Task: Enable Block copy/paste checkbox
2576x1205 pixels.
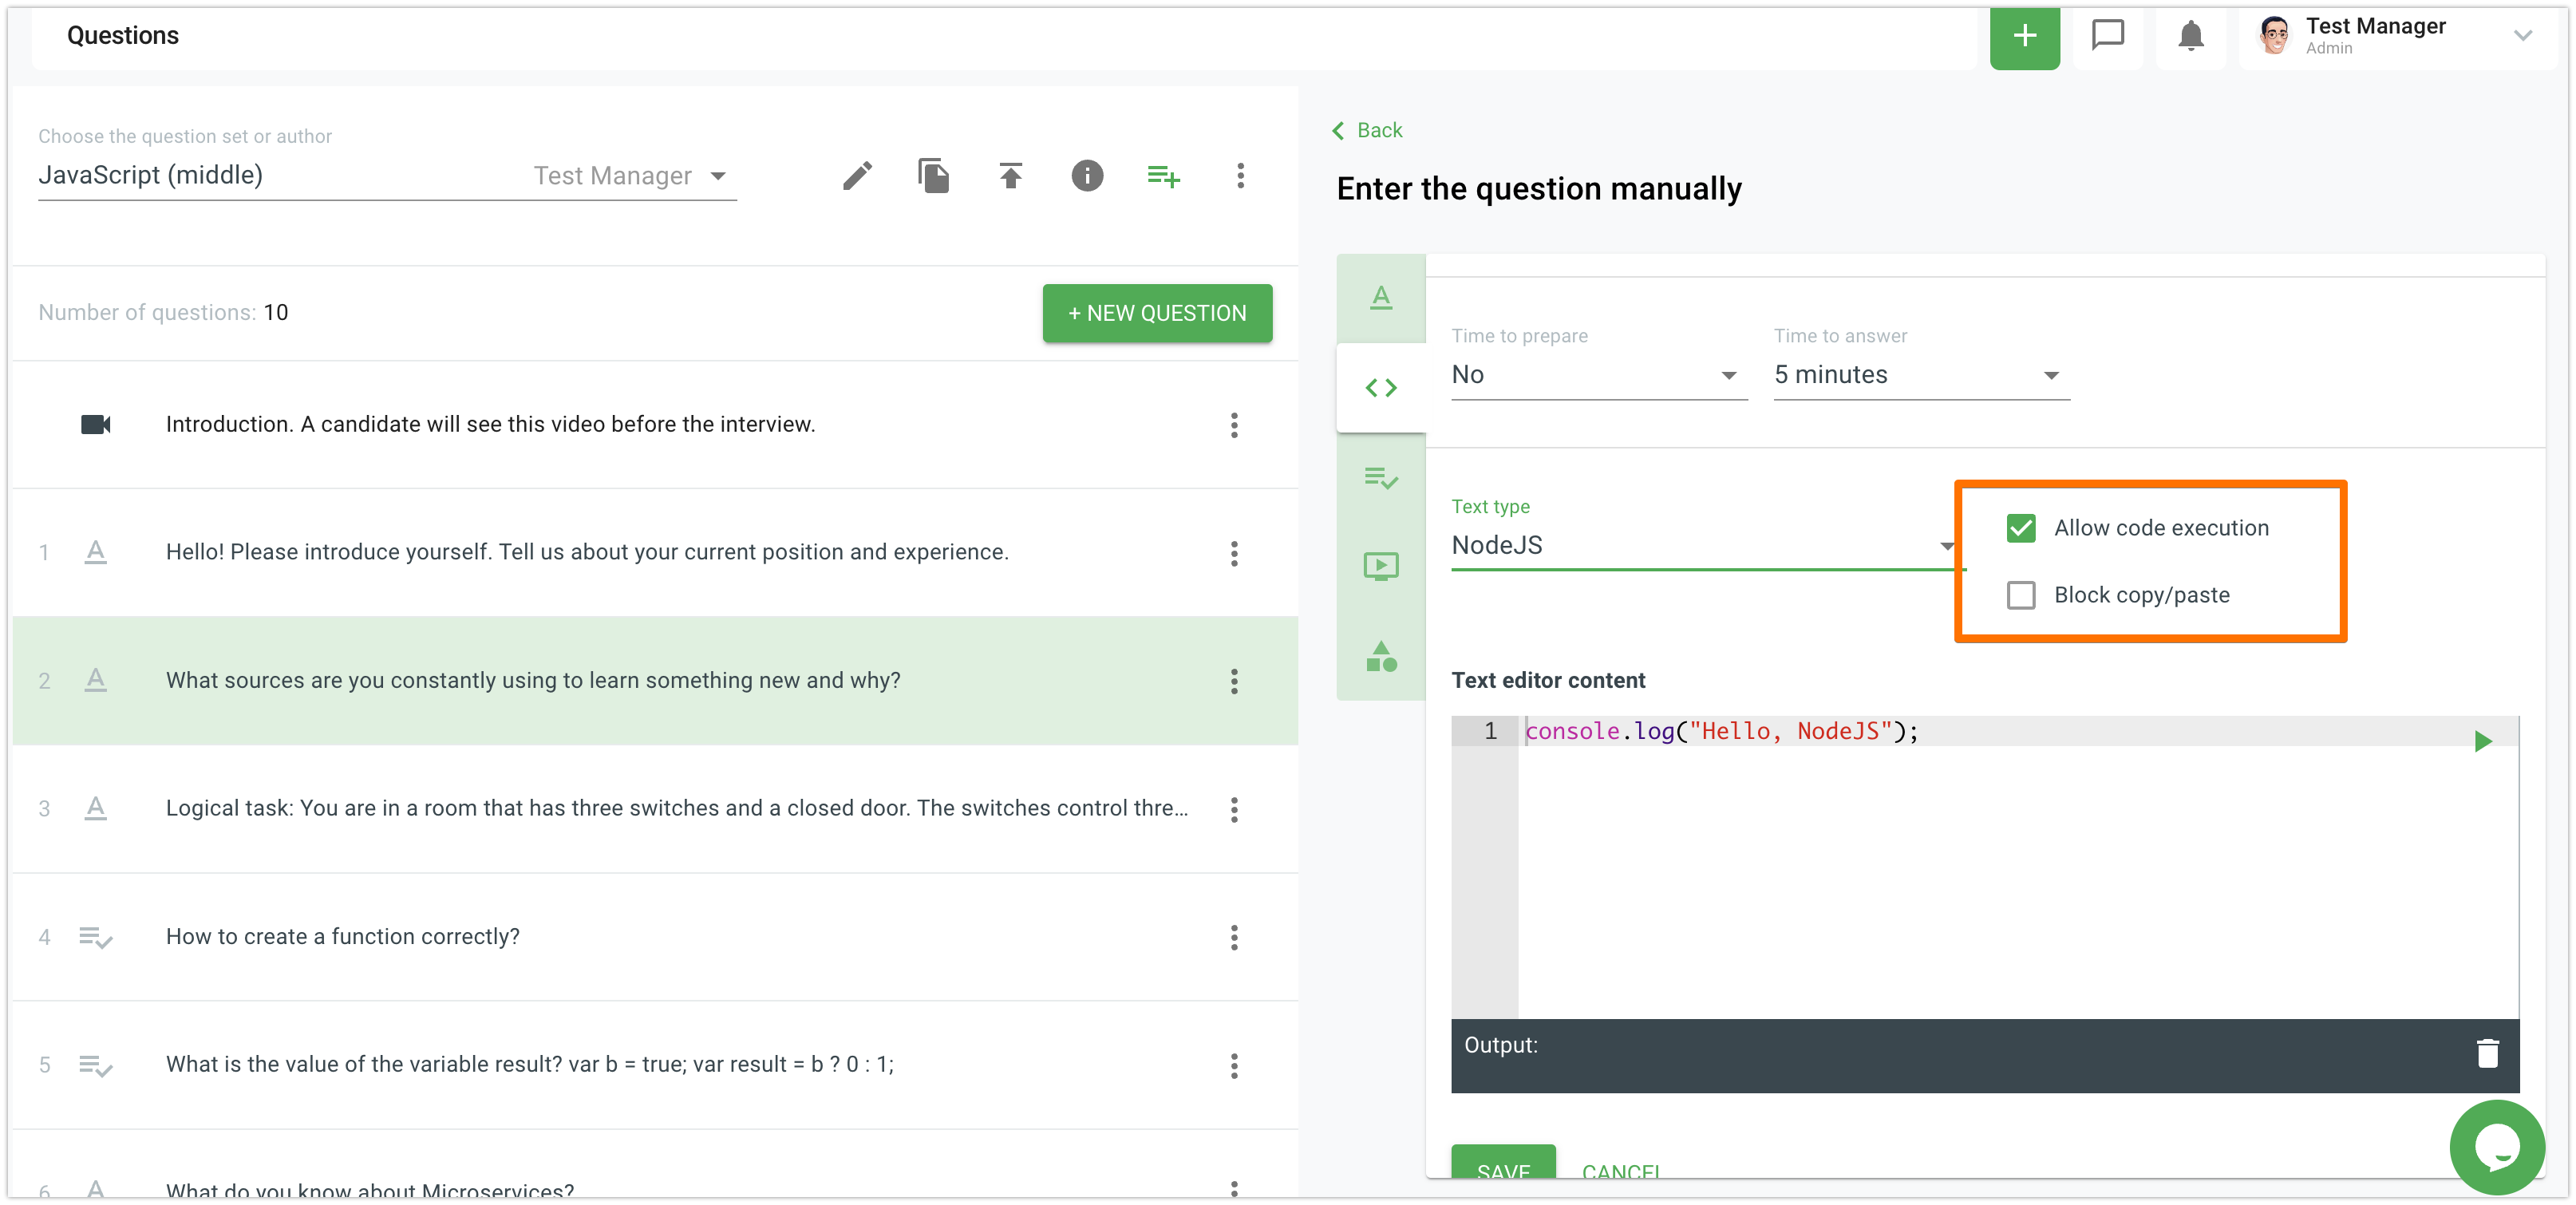Action: coord(2020,595)
